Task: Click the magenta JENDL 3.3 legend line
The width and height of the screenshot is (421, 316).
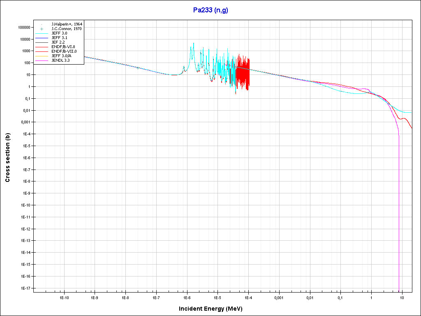Action: [x=42, y=60]
